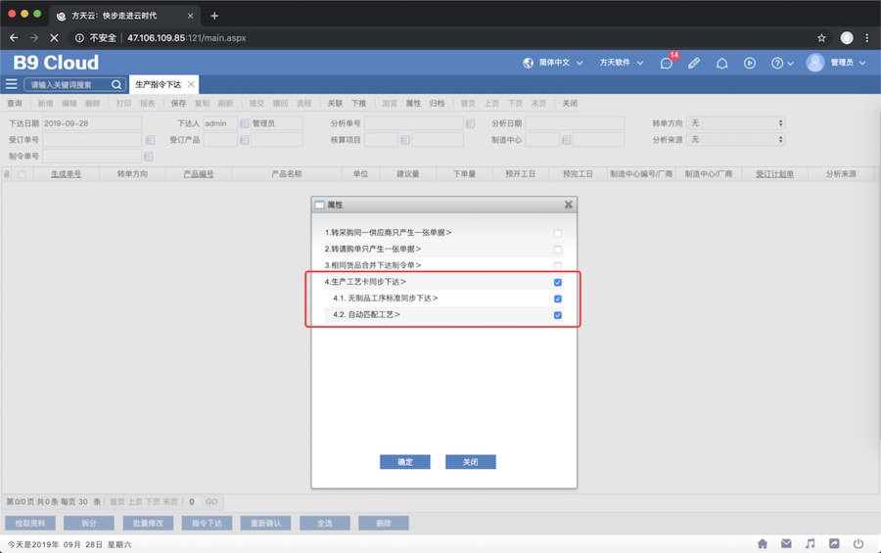Viewport: 881px width, 553px height.
Task: Click the search magnifier icon
Action: coord(116,84)
